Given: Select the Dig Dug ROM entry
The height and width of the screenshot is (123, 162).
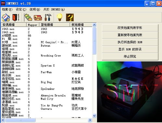Looking at the screenshot, I should point(46,82).
